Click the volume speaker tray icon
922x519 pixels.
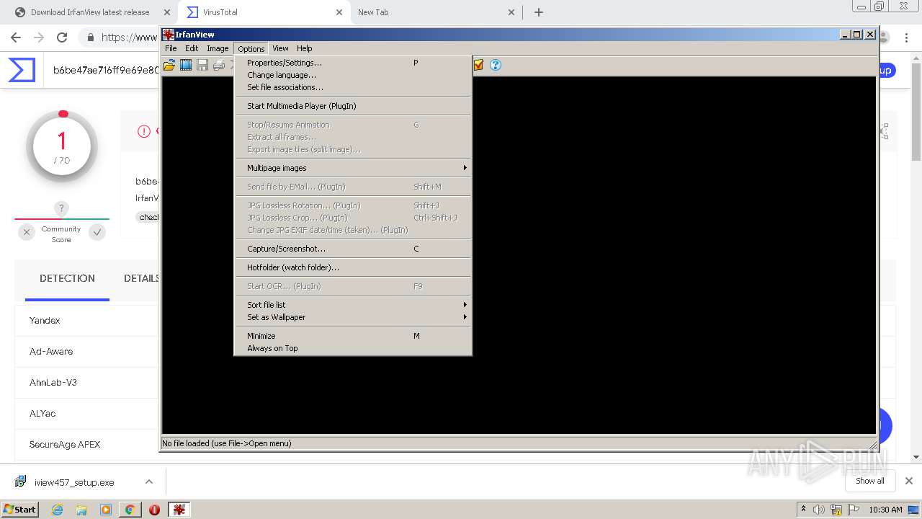pyautogui.click(x=819, y=510)
